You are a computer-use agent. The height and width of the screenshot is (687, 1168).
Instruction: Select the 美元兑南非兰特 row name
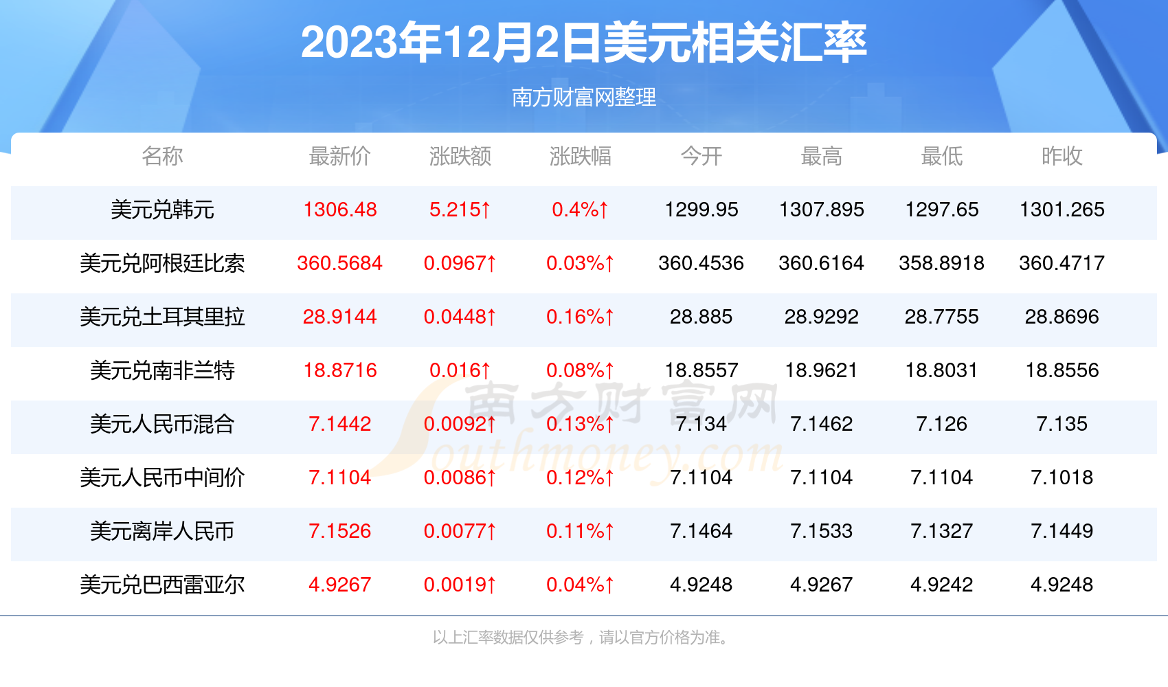tap(162, 370)
